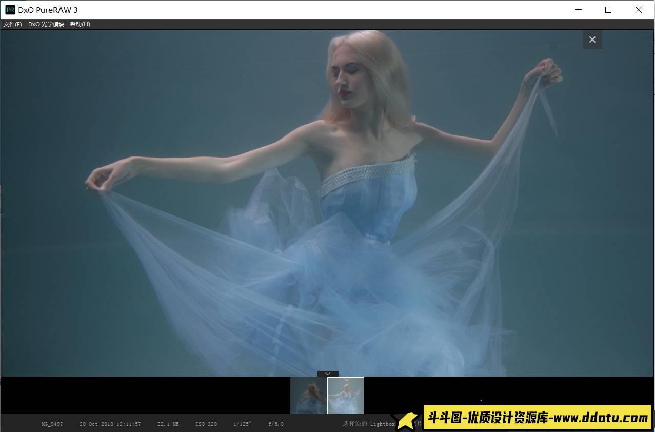Image resolution: width=655 pixels, height=432 pixels.
Task: Click the ISO 320 metadata value
Action: coord(206,424)
